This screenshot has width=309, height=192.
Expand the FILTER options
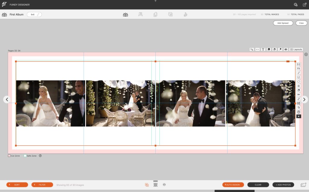tap(42, 185)
